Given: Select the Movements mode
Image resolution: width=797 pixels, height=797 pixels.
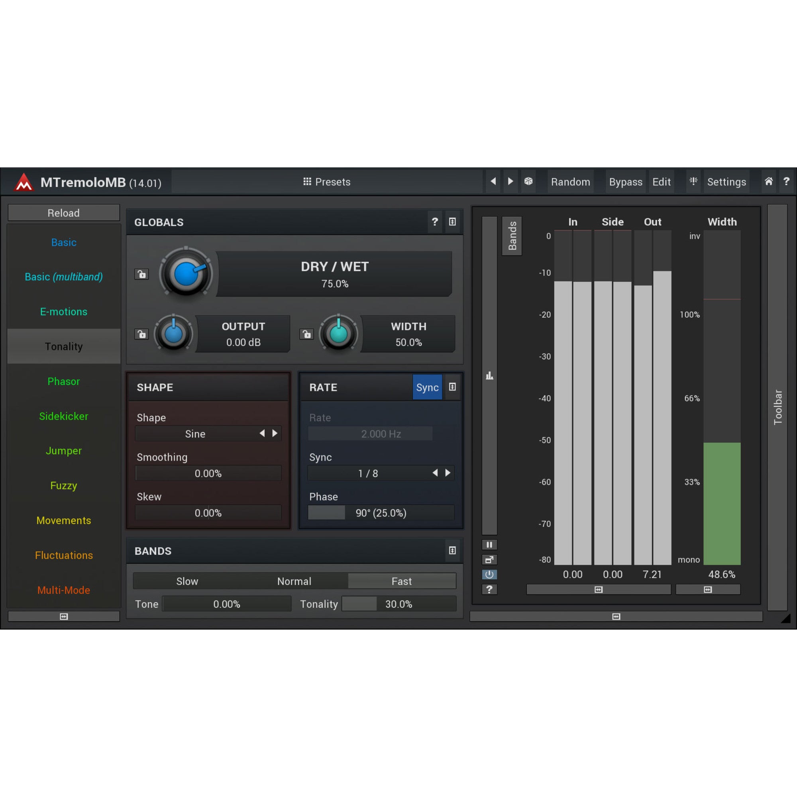Looking at the screenshot, I should tap(64, 520).
